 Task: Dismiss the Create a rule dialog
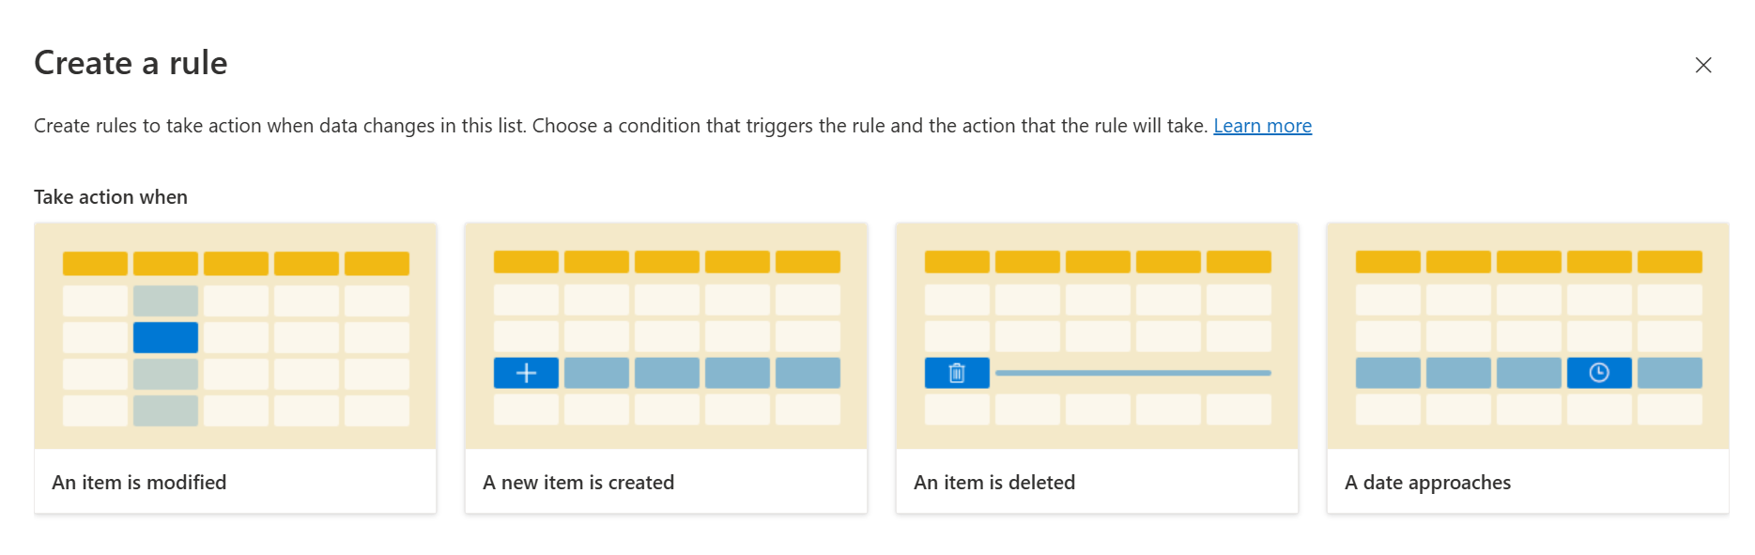(x=1703, y=66)
